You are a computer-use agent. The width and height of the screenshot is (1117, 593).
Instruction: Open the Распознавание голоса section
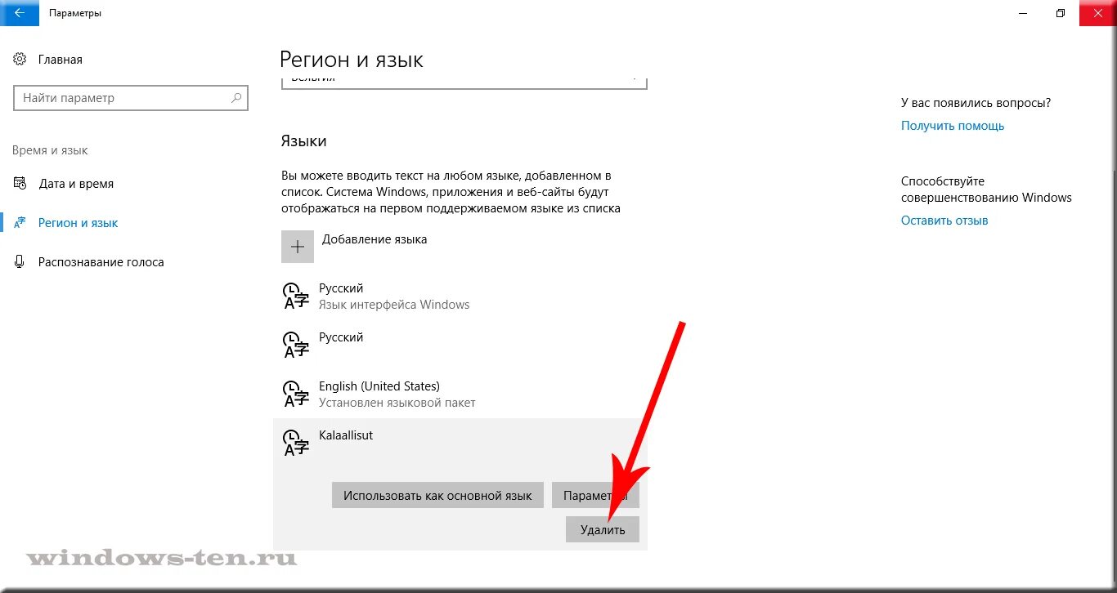click(x=101, y=262)
